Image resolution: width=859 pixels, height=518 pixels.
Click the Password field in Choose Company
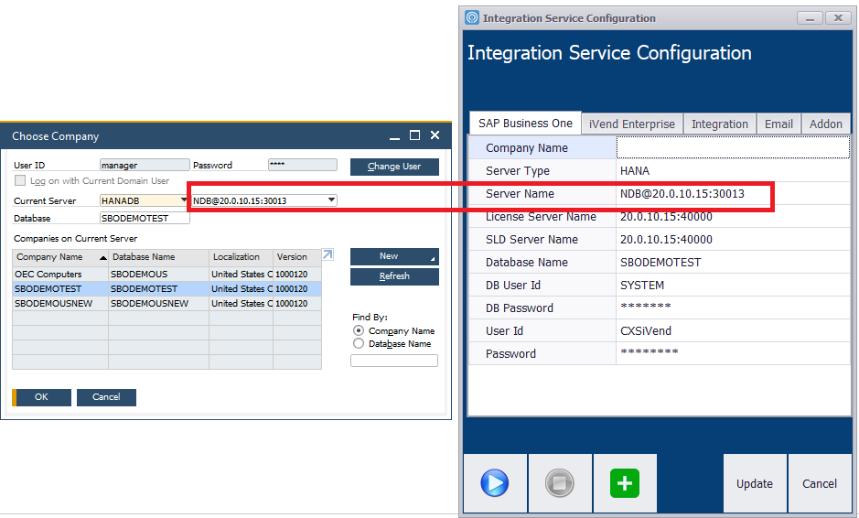click(x=303, y=165)
